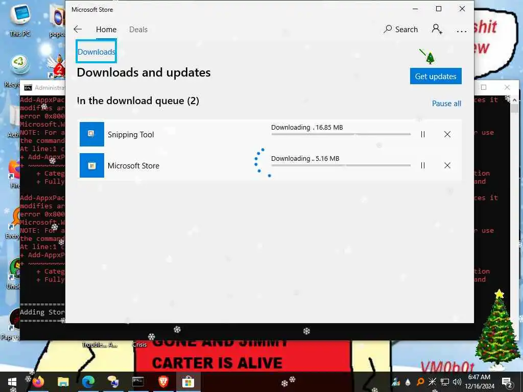Click the Microsoft Store download progress bar
The image size is (523, 392).
(341, 165)
